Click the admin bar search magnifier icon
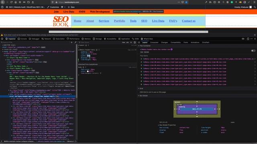This screenshot has height=144, width=257. point(255,7)
